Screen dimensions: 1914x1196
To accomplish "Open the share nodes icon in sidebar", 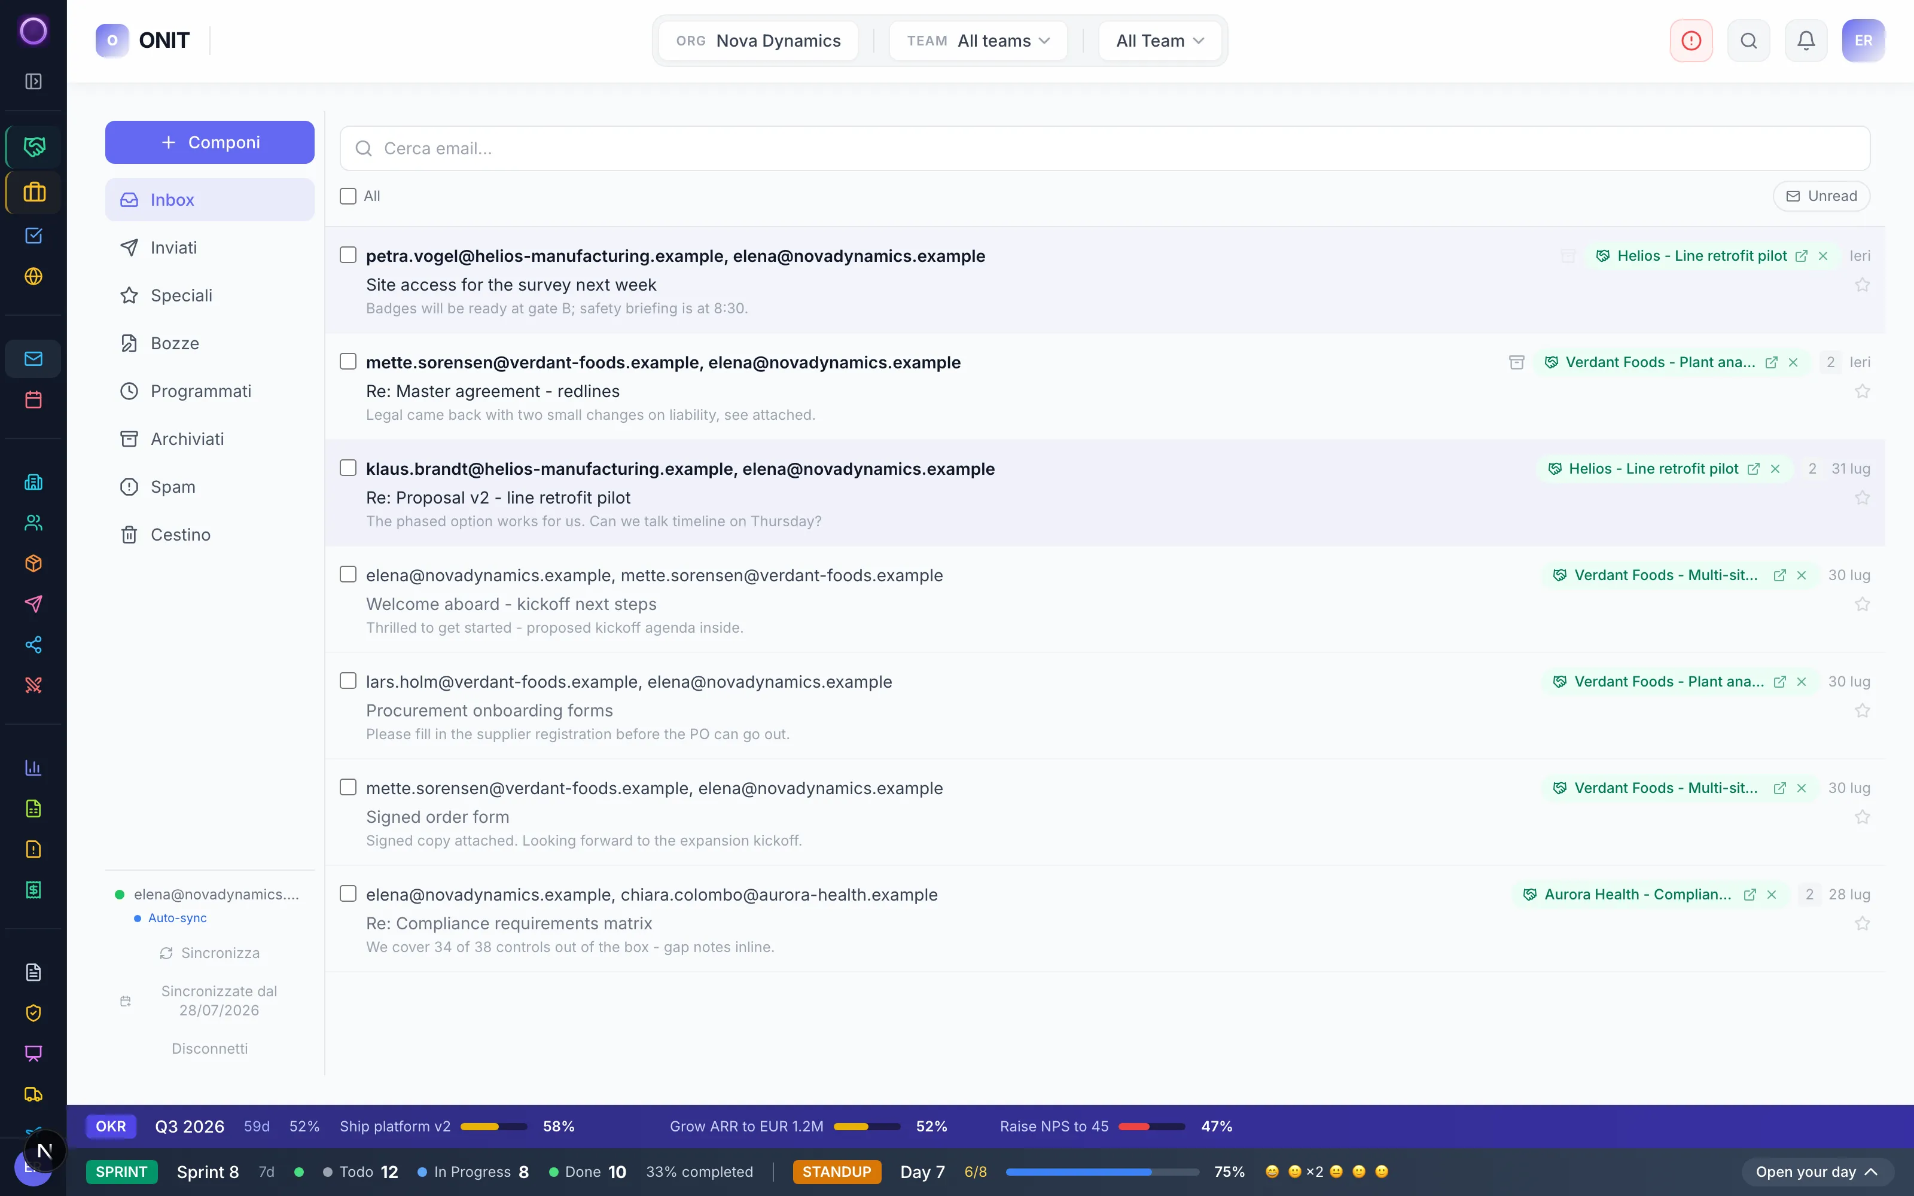I will (33, 645).
